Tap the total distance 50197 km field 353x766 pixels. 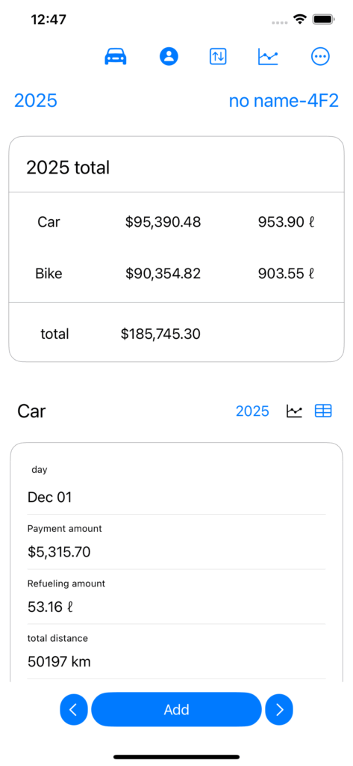[x=176, y=652]
